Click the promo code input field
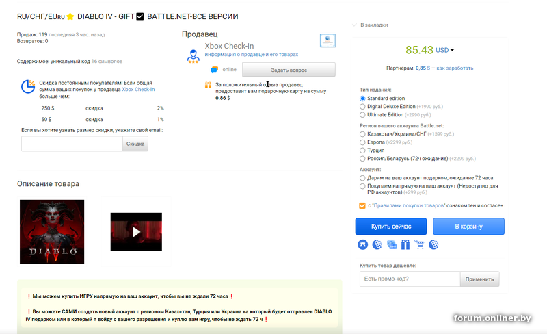The width and height of the screenshot is (547, 334). click(409, 279)
